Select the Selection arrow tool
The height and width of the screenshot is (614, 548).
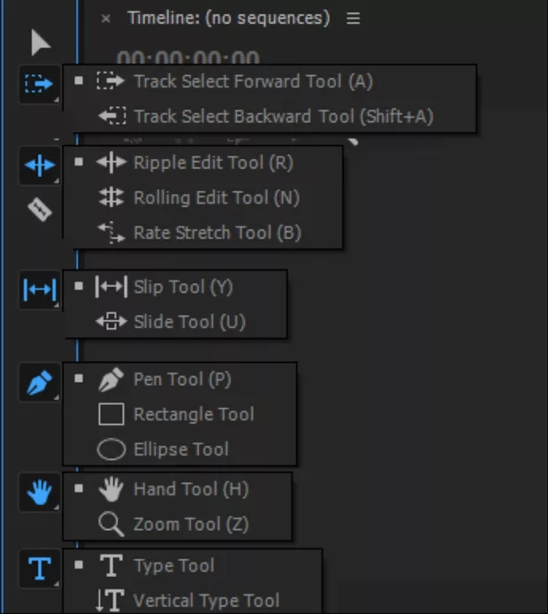(x=41, y=42)
